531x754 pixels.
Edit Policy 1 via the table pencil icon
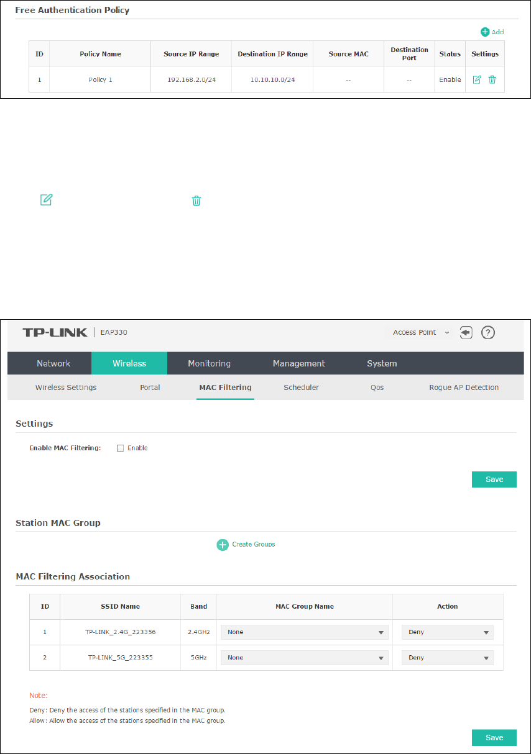click(x=477, y=79)
